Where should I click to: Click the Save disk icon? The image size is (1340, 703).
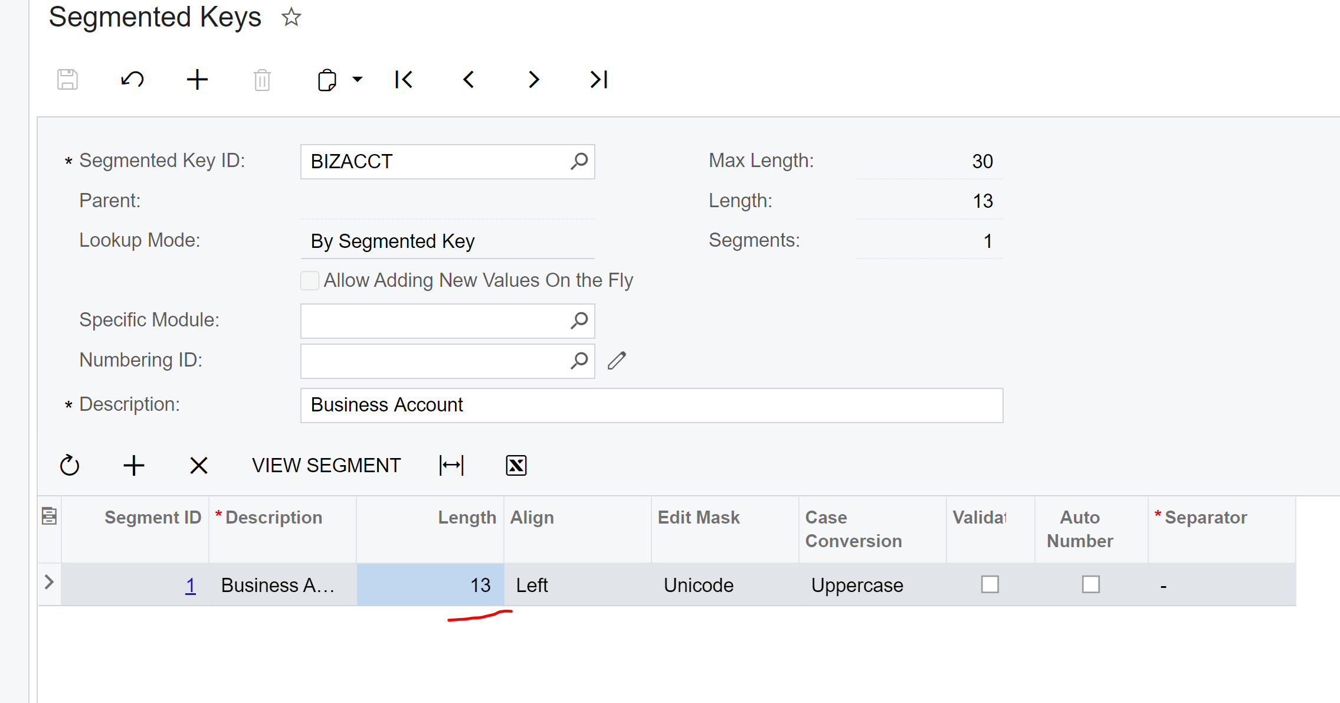coord(67,79)
